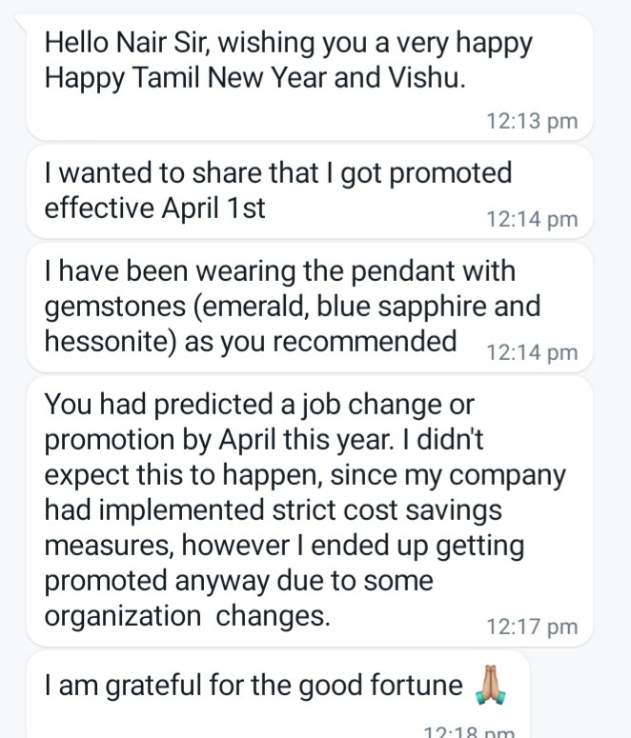Select the Tamil New Year greeting message

point(286,60)
